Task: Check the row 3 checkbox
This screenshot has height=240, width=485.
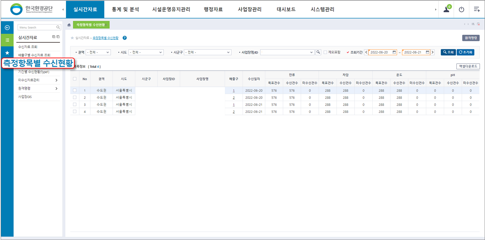Action: coord(75,105)
